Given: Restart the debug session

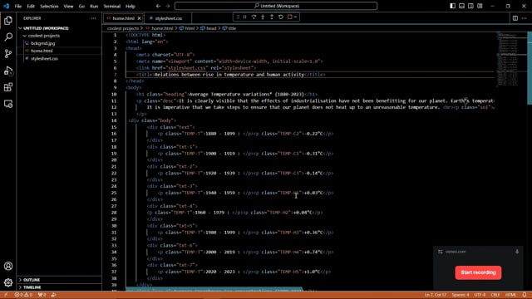Looking at the screenshot, I should [281, 17].
